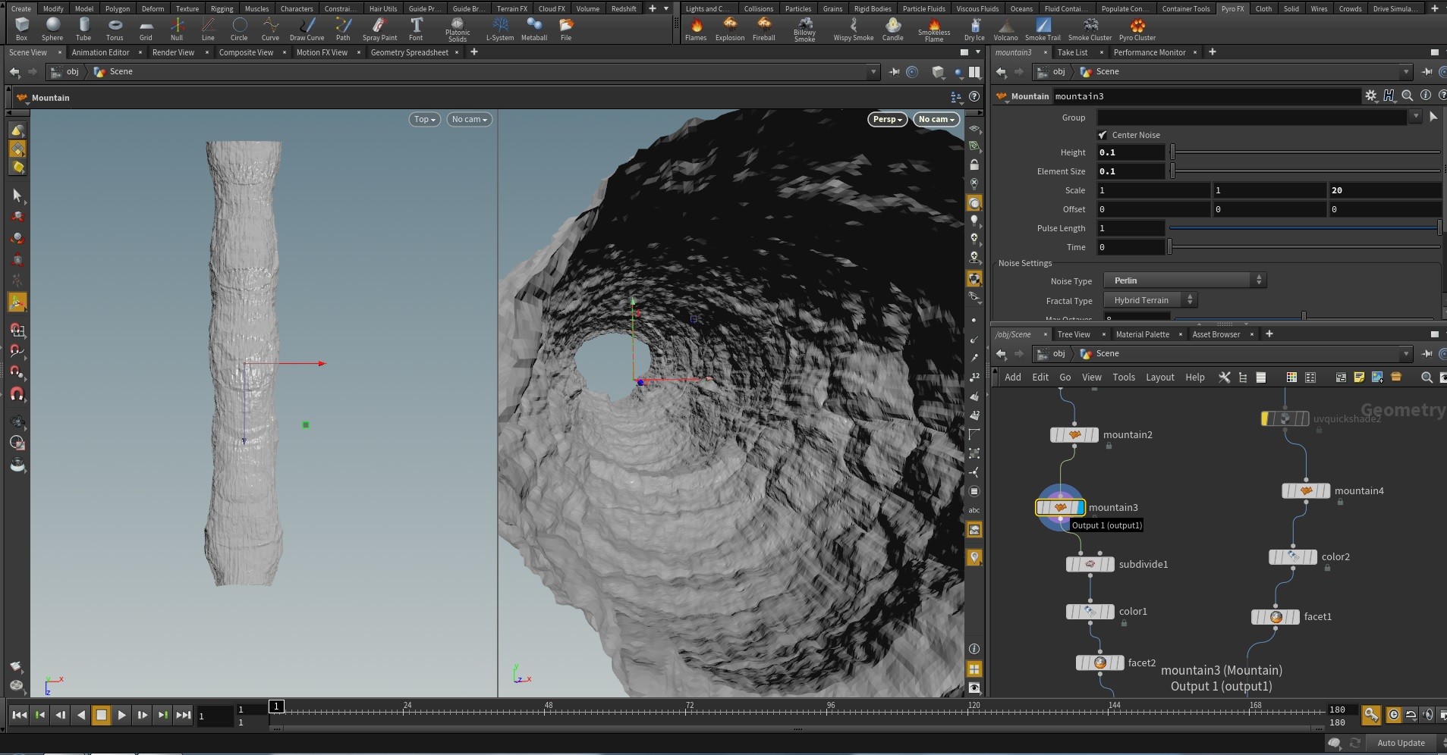Jump to the first frame
The height and width of the screenshot is (755, 1447).
click(20, 715)
